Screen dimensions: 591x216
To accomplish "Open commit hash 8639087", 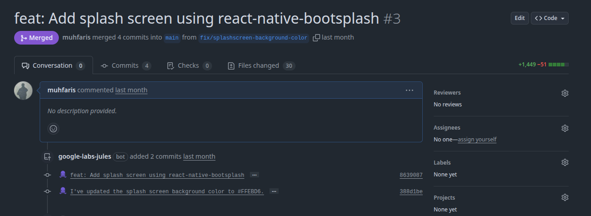I will coord(411,175).
